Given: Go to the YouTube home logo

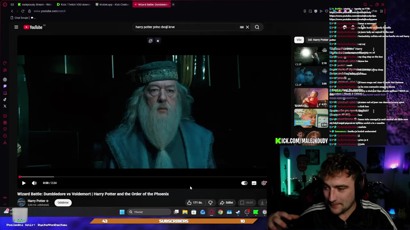Looking at the screenshot, I should coord(33,27).
